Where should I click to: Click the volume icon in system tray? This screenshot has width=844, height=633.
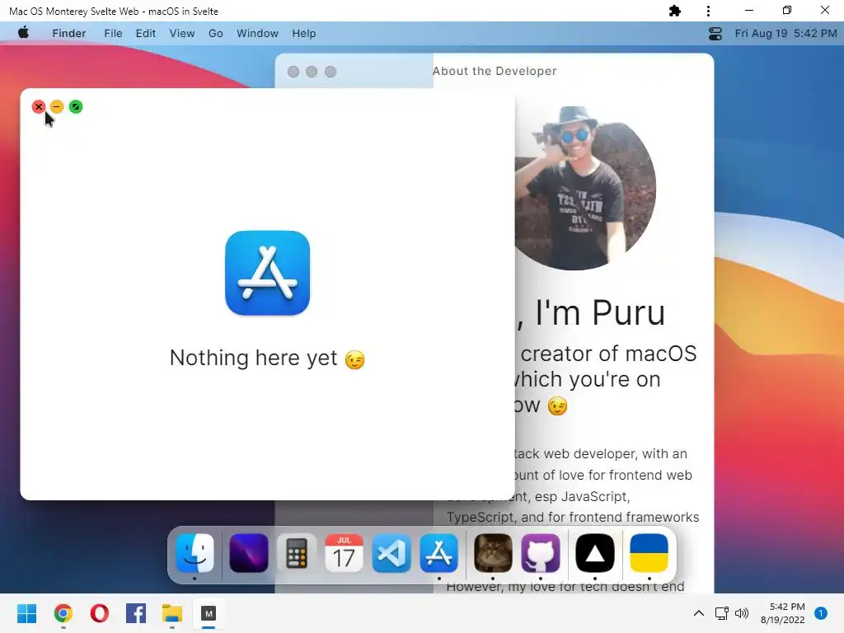(742, 613)
